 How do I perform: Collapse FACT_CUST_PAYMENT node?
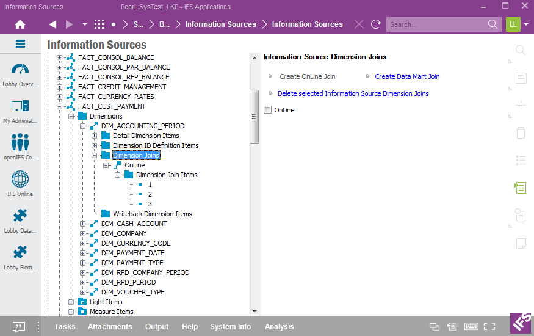tap(59, 106)
